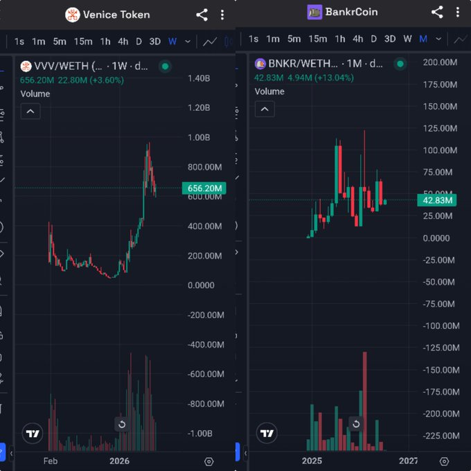Image resolution: width=471 pixels, height=471 pixels.
Task: Select D timeframe on Venice chart
Action: tap(139, 42)
